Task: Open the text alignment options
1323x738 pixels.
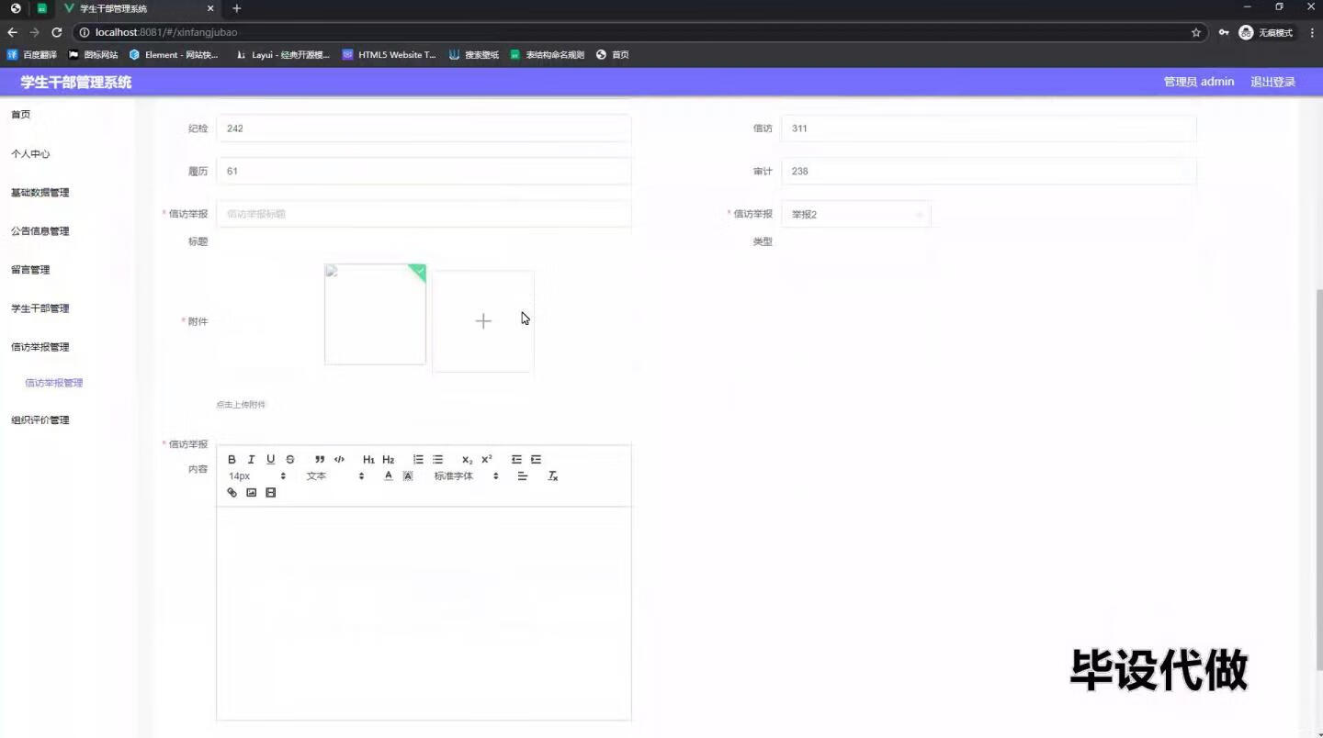Action: tap(523, 475)
